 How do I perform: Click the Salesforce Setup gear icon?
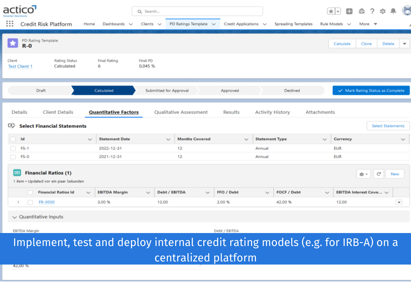click(383, 11)
